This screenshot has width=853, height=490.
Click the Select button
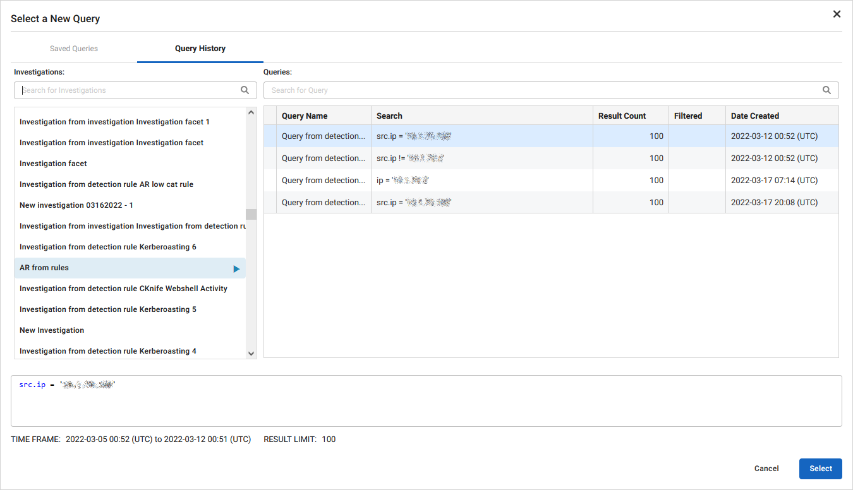tap(820, 469)
